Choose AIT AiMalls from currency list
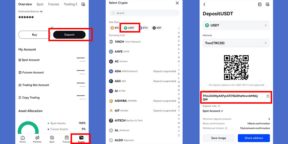Screen dimensions: 288x144 (x=142, y=111)
